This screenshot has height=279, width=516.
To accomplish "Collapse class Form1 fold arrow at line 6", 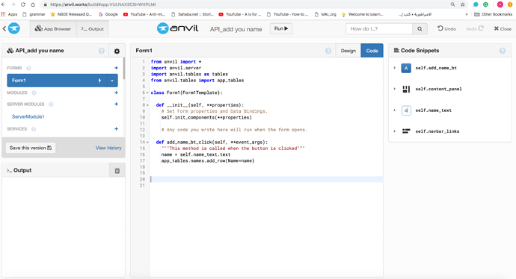I will [147, 93].
